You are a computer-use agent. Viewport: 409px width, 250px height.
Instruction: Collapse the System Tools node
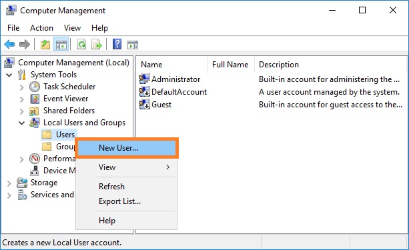(9, 75)
